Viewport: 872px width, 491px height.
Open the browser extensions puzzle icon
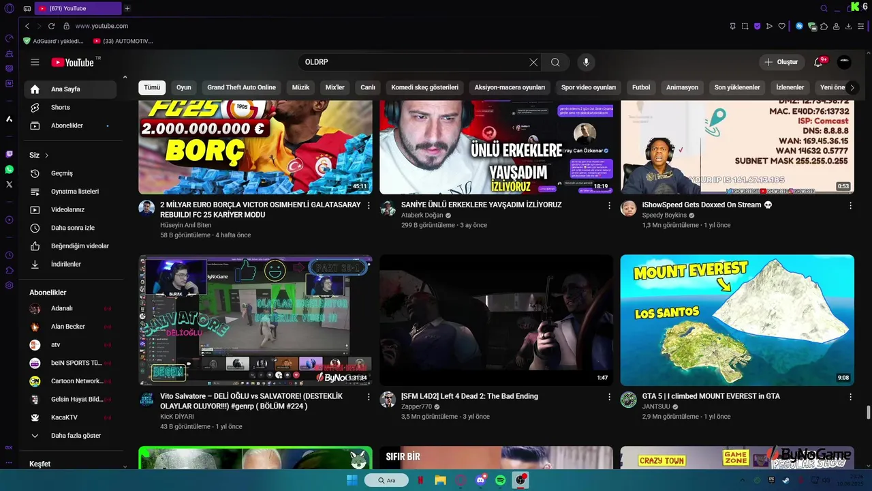[x=824, y=26]
